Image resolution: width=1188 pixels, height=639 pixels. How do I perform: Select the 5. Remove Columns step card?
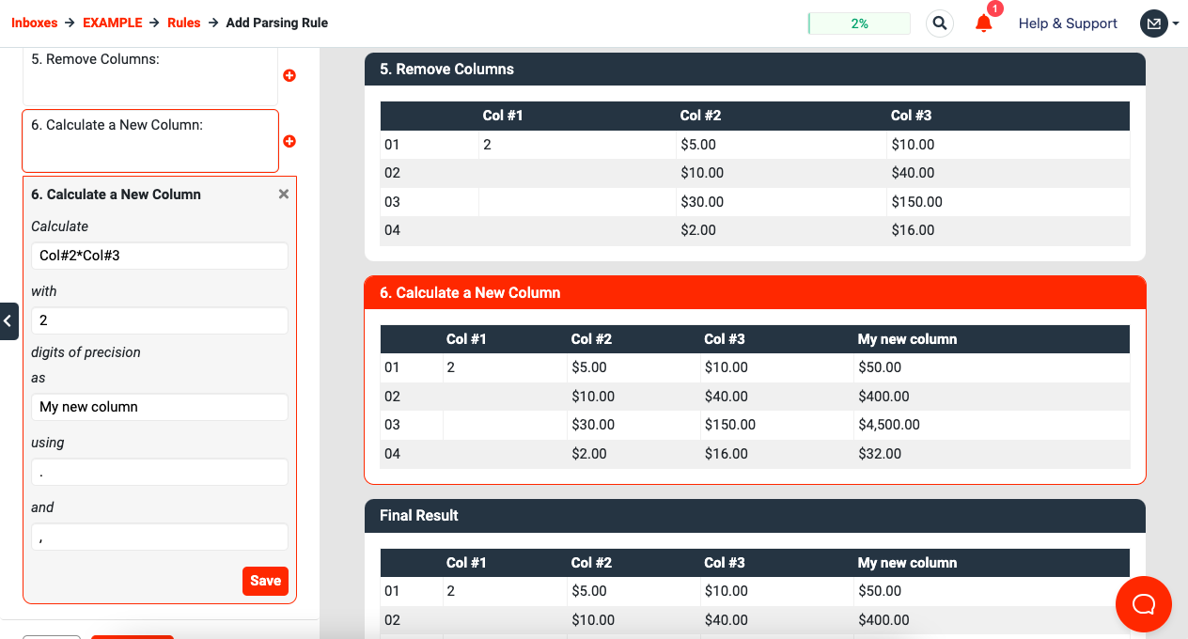(x=150, y=75)
